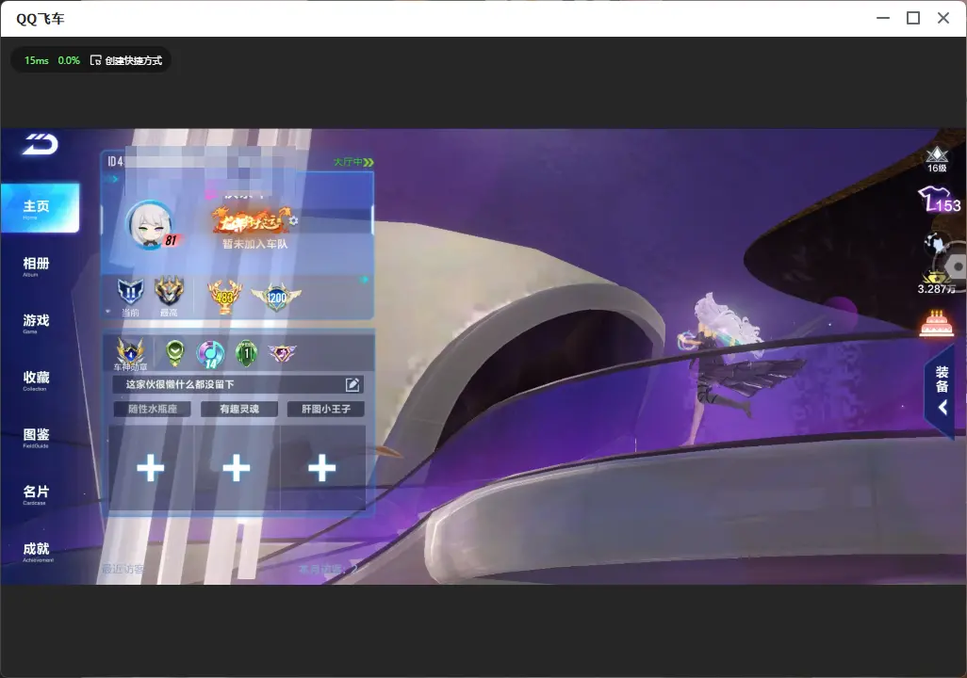This screenshot has height=678, width=967.
Task: Click the music note 14 medal
Action: coord(210,354)
